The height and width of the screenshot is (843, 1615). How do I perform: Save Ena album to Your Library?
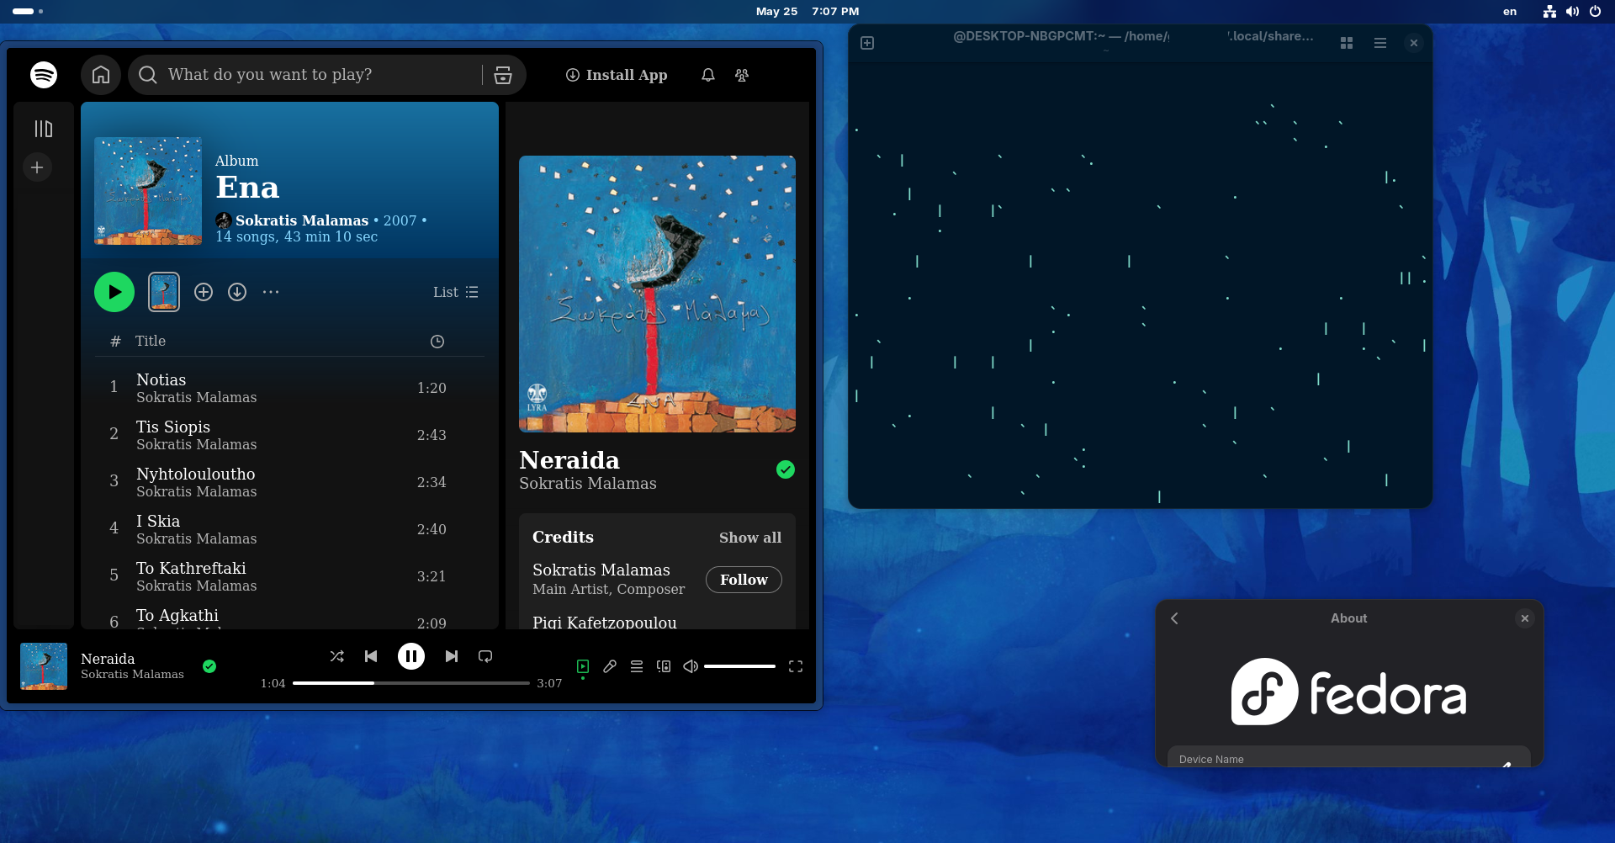tap(204, 292)
